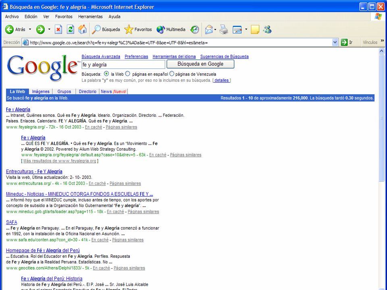Open Herramientas del idioma link
The height and width of the screenshot is (290, 387).
[x=174, y=56]
